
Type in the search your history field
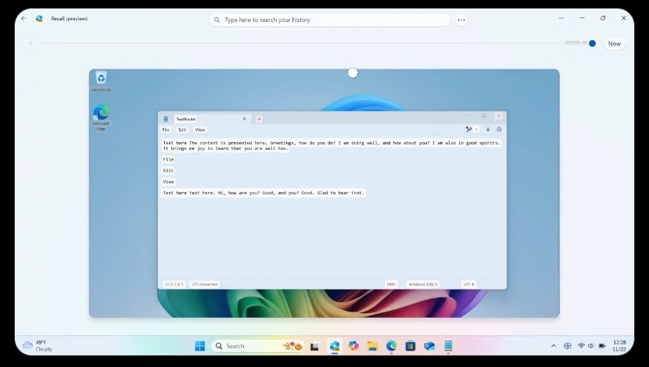click(x=332, y=20)
